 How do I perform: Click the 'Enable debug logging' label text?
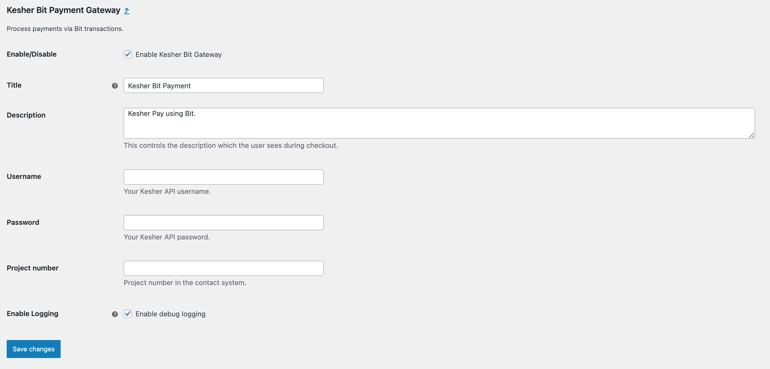pos(170,314)
